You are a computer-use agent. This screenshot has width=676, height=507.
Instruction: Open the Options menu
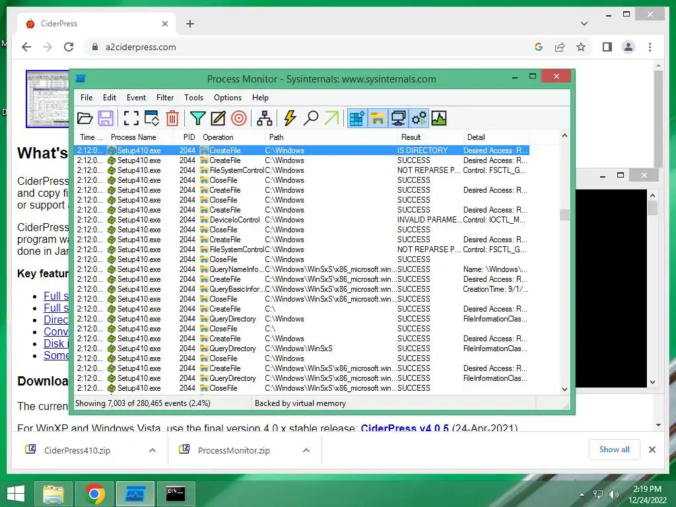click(x=228, y=98)
